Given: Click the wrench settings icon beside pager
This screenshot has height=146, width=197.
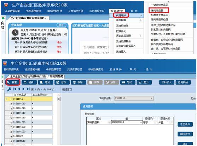Looking at the screenshot, I should [x=9, y=89].
